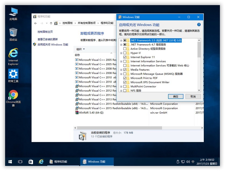Expand .NET Framework 3.5 tree node
The image size is (225, 171).
click(121, 40)
